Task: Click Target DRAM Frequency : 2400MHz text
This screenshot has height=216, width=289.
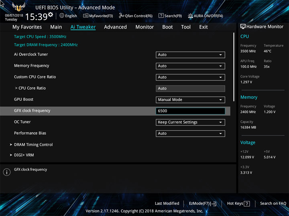Action: point(46,45)
